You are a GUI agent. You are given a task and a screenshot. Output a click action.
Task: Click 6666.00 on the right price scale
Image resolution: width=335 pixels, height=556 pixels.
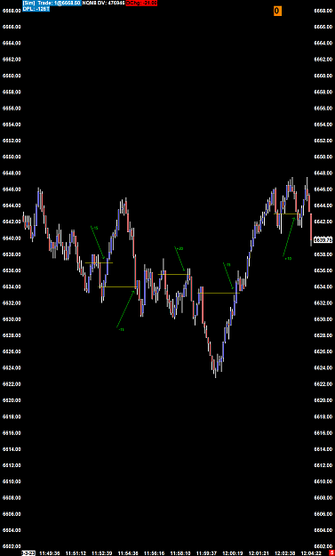(323, 27)
